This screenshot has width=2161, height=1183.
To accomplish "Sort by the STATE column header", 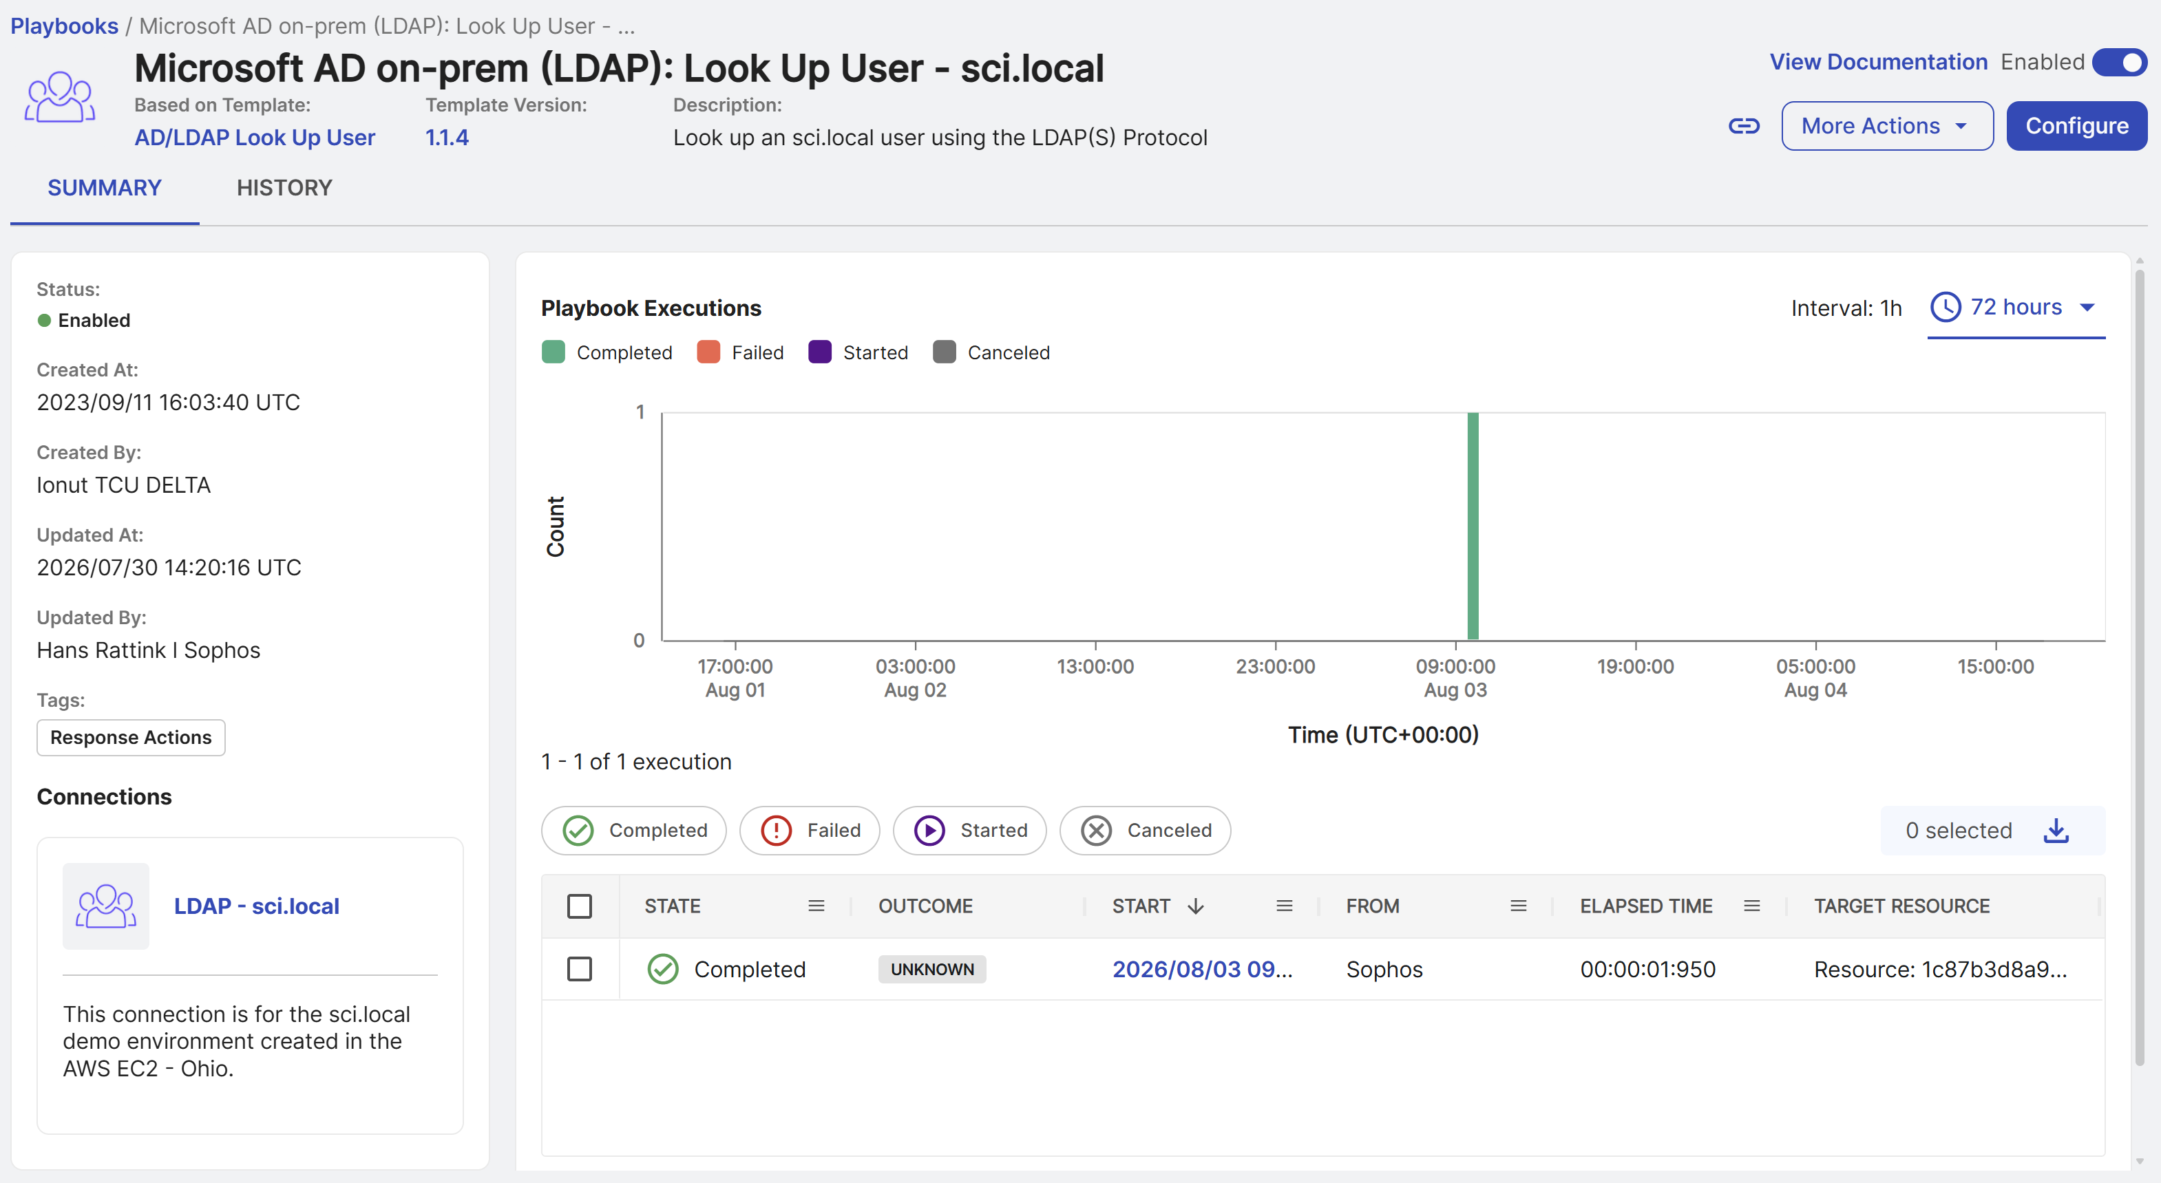I will click(672, 906).
